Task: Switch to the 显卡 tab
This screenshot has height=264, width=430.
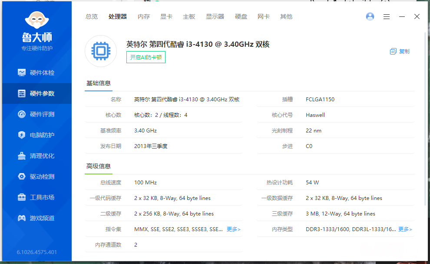Action: pyautogui.click(x=166, y=16)
